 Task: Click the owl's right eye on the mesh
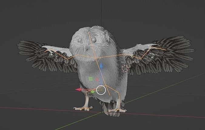pos(94,40)
